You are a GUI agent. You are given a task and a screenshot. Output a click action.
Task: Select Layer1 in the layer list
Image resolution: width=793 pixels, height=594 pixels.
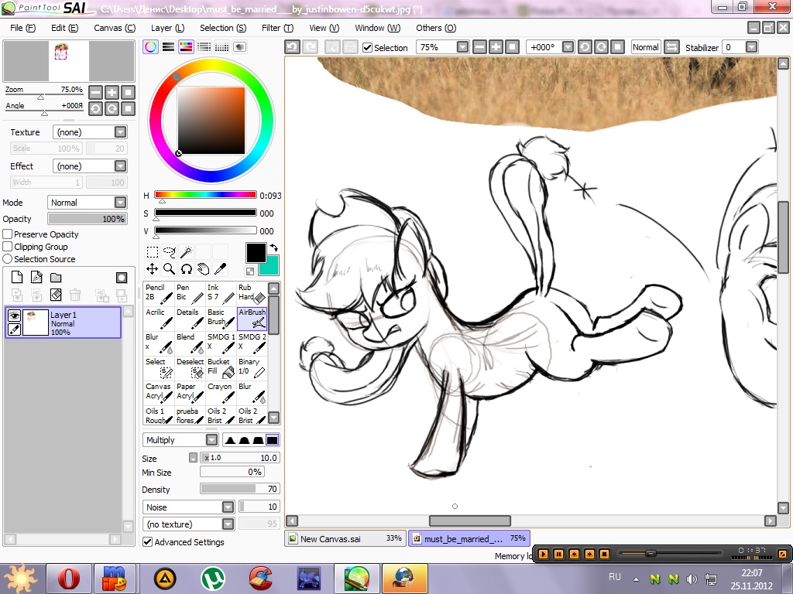click(x=64, y=323)
